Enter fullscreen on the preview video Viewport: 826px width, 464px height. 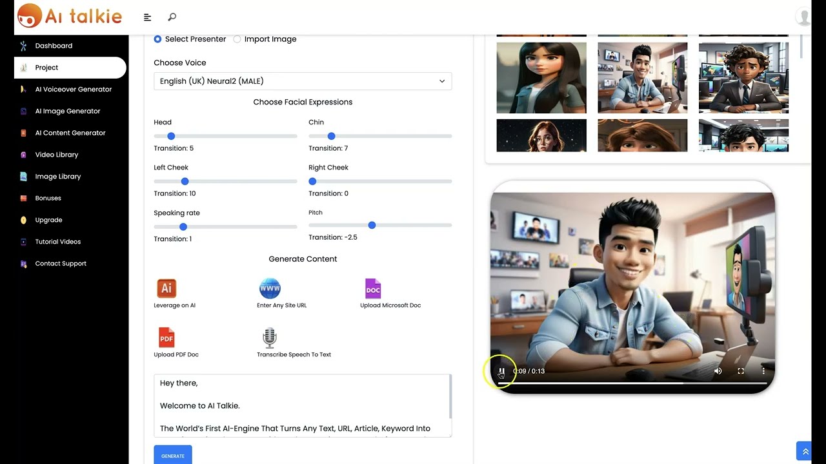click(x=741, y=371)
